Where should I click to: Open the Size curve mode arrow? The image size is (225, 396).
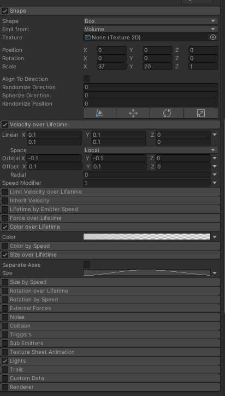click(215, 273)
